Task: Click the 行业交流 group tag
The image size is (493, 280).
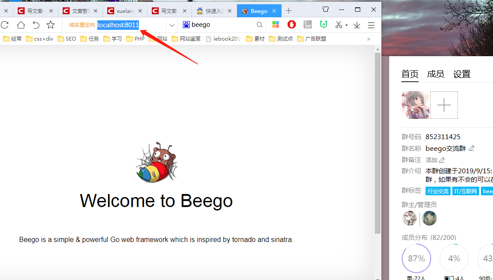Action: tap(438, 191)
